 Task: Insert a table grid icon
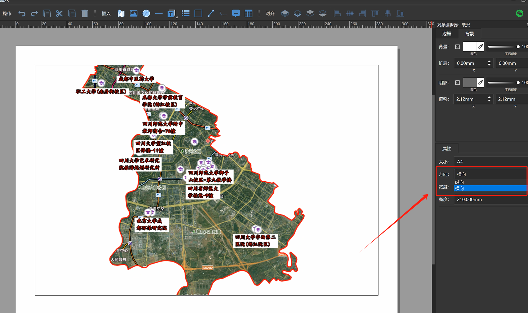[x=248, y=13]
